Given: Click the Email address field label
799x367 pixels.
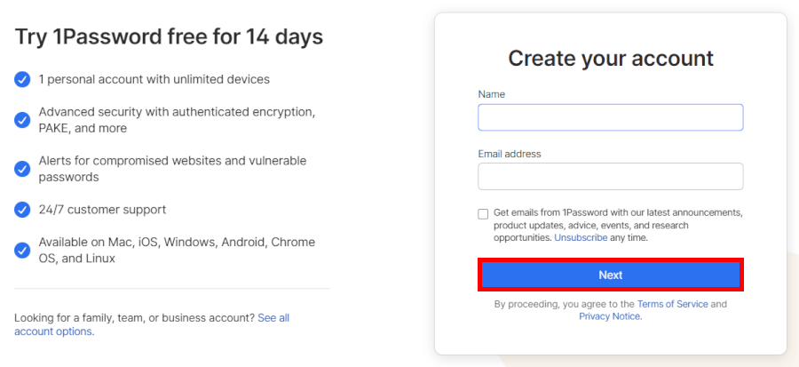Looking at the screenshot, I should pos(509,154).
